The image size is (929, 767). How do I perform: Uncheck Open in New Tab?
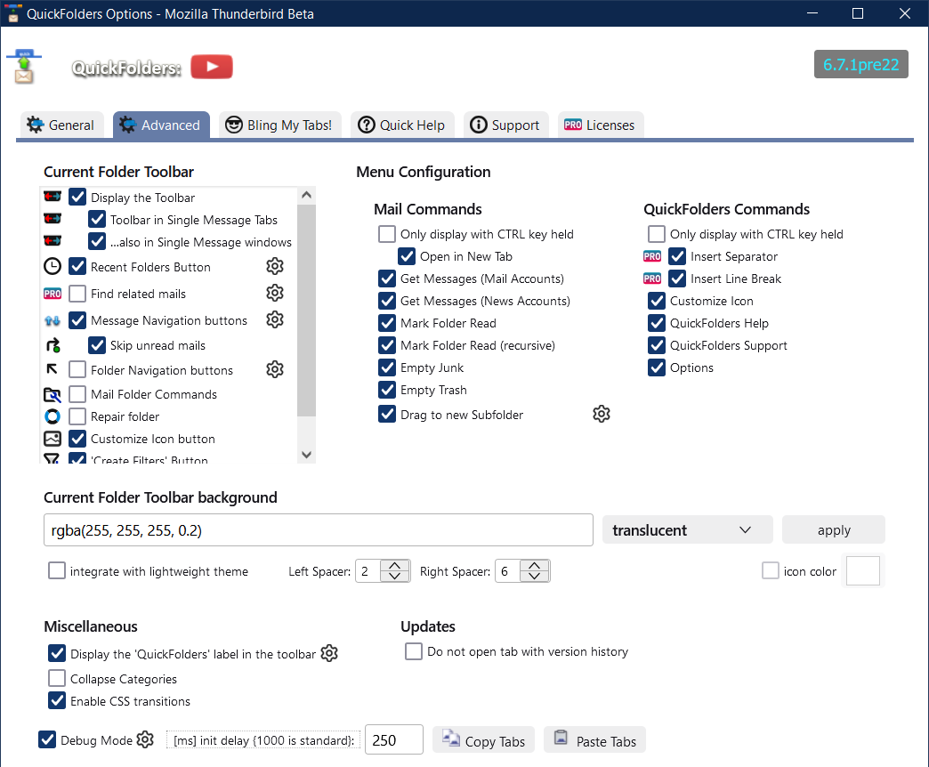tap(407, 256)
